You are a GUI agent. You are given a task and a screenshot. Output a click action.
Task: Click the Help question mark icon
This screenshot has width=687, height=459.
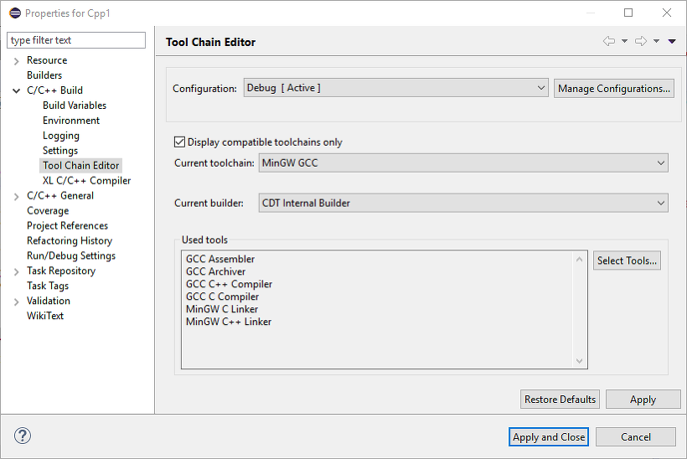23,436
